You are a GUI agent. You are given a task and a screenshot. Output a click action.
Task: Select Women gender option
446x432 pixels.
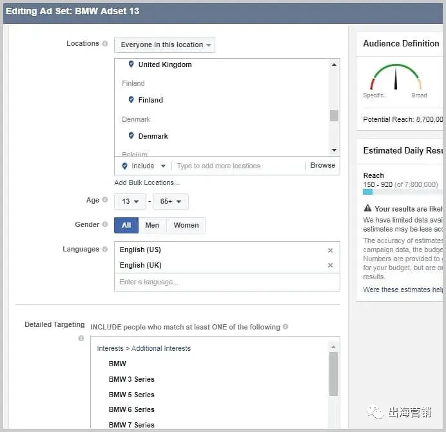coord(186,225)
